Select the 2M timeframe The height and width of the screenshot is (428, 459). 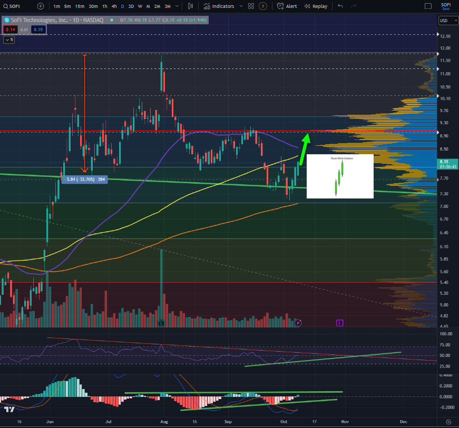[x=157, y=6]
